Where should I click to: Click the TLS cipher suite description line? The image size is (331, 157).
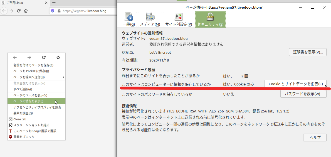pyautogui.click(x=206, y=111)
